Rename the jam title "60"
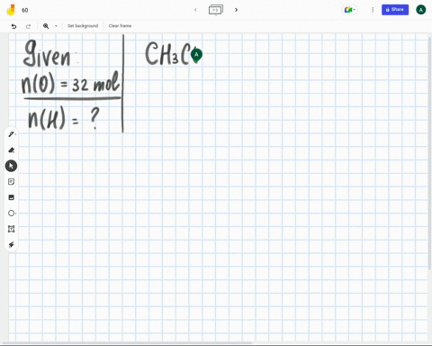The height and width of the screenshot is (346, 432). click(25, 10)
